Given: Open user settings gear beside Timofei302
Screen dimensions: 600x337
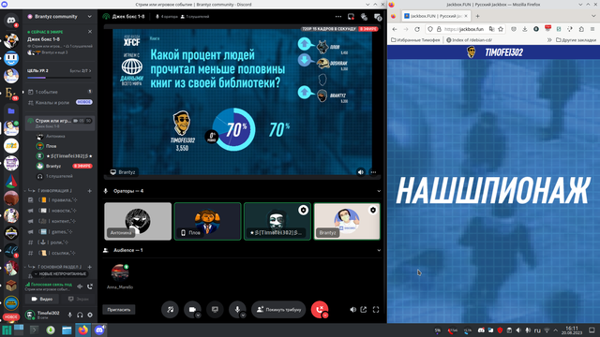Looking at the screenshot, I should click(x=90, y=315).
